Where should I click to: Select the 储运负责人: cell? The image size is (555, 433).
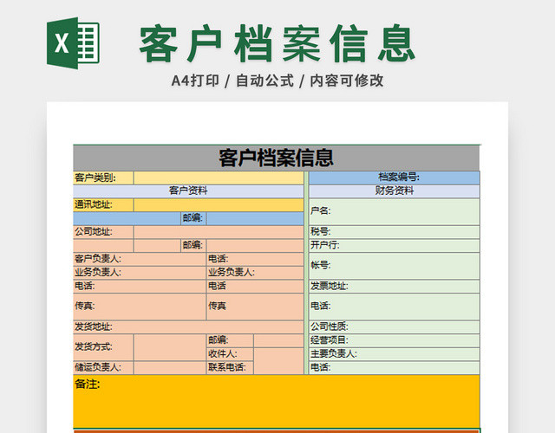tap(103, 367)
